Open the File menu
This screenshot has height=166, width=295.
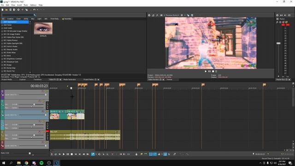2,5
